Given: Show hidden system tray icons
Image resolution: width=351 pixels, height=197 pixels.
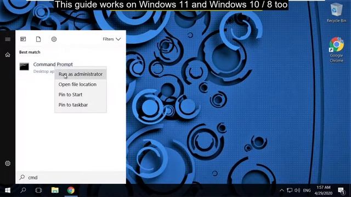Looking at the screenshot, I should tap(282, 190).
